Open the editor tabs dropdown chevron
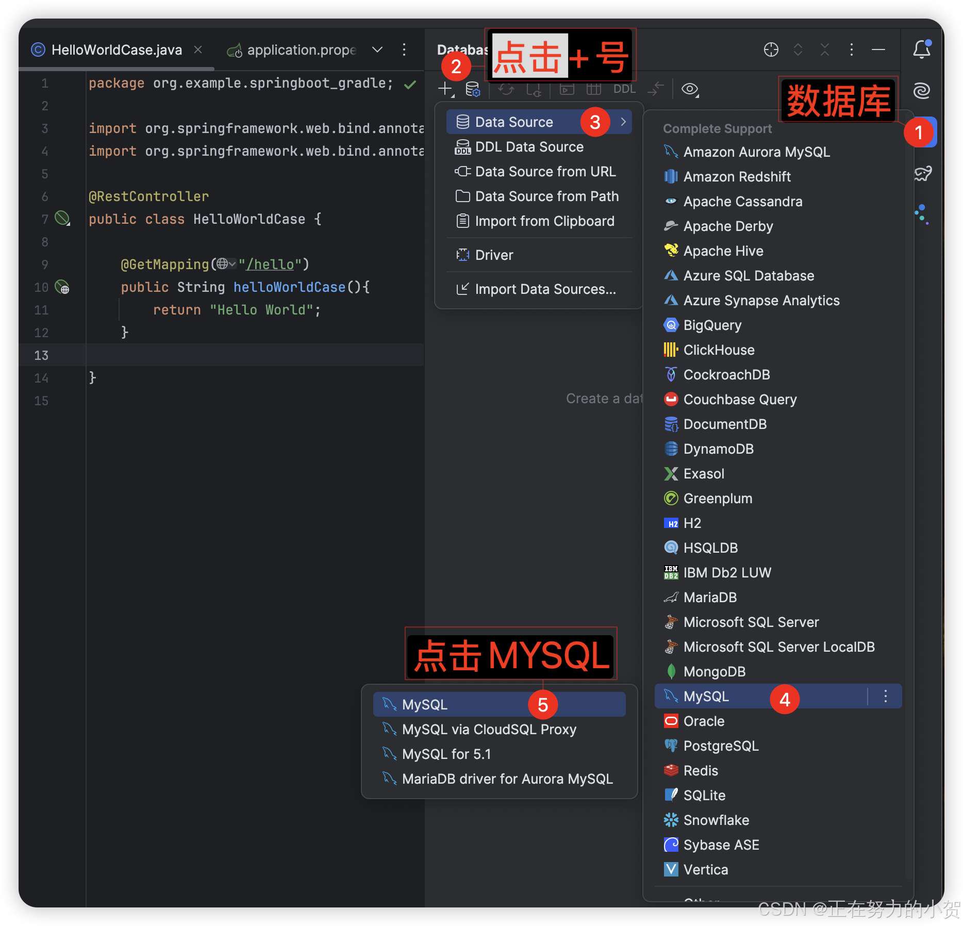 [x=377, y=49]
